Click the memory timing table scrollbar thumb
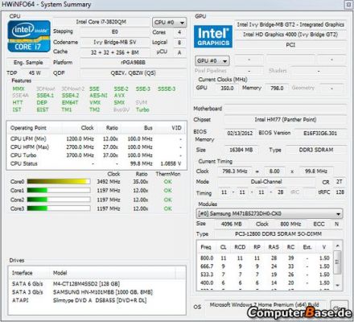Viewport: 354px width, 322px height. coord(338,262)
